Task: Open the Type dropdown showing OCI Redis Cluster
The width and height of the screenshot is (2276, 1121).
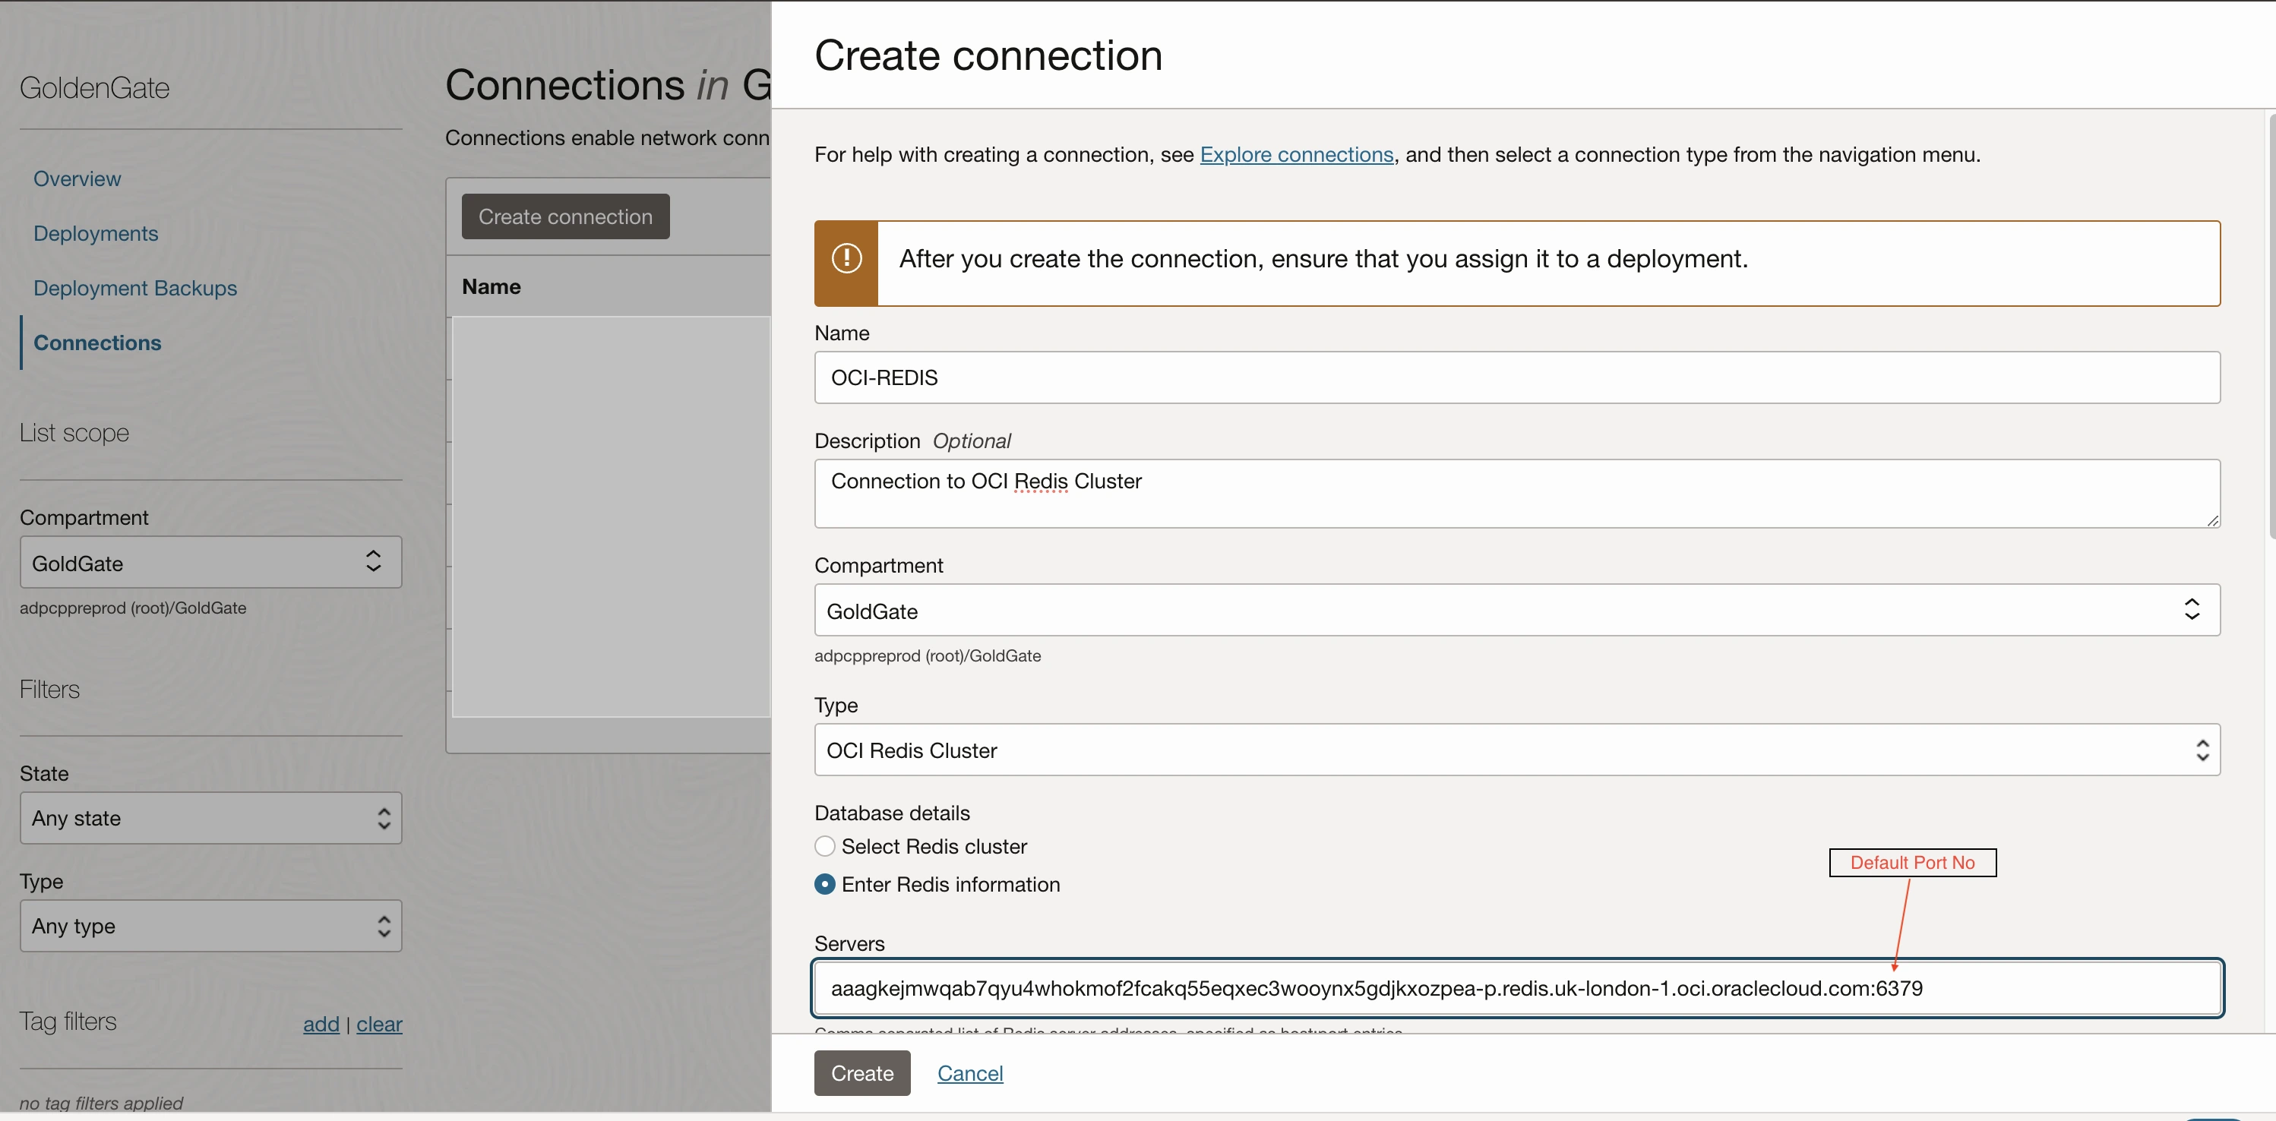Action: click(1516, 750)
